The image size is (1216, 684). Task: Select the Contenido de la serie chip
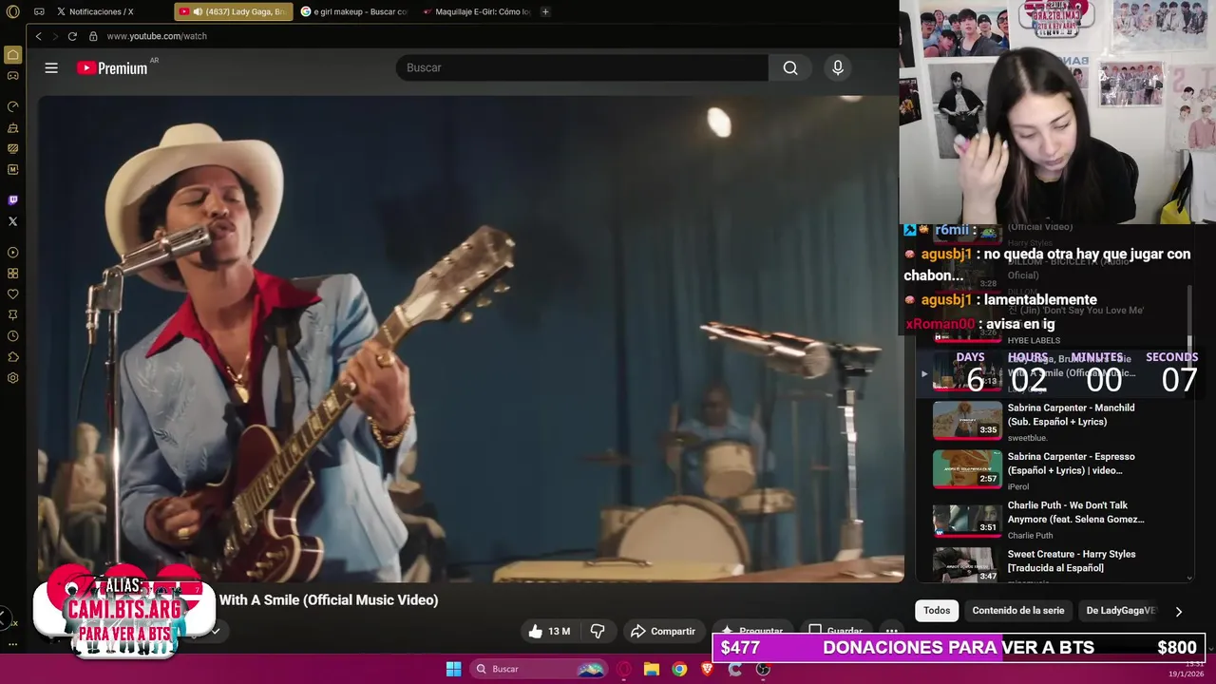pos(1018,611)
